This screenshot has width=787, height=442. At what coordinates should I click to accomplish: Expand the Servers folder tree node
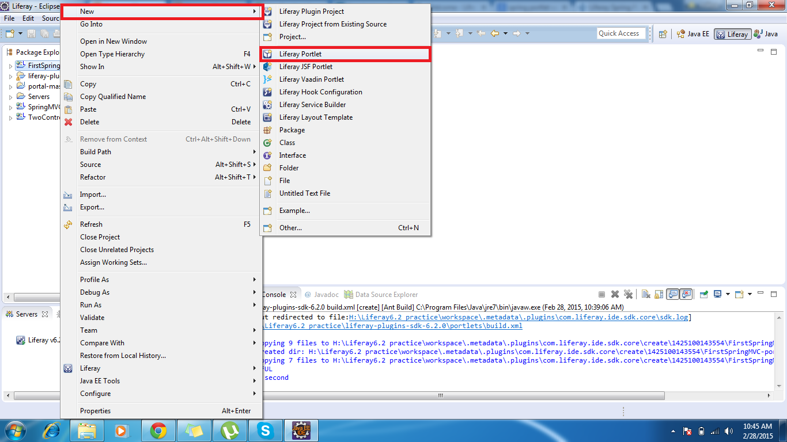[10, 97]
